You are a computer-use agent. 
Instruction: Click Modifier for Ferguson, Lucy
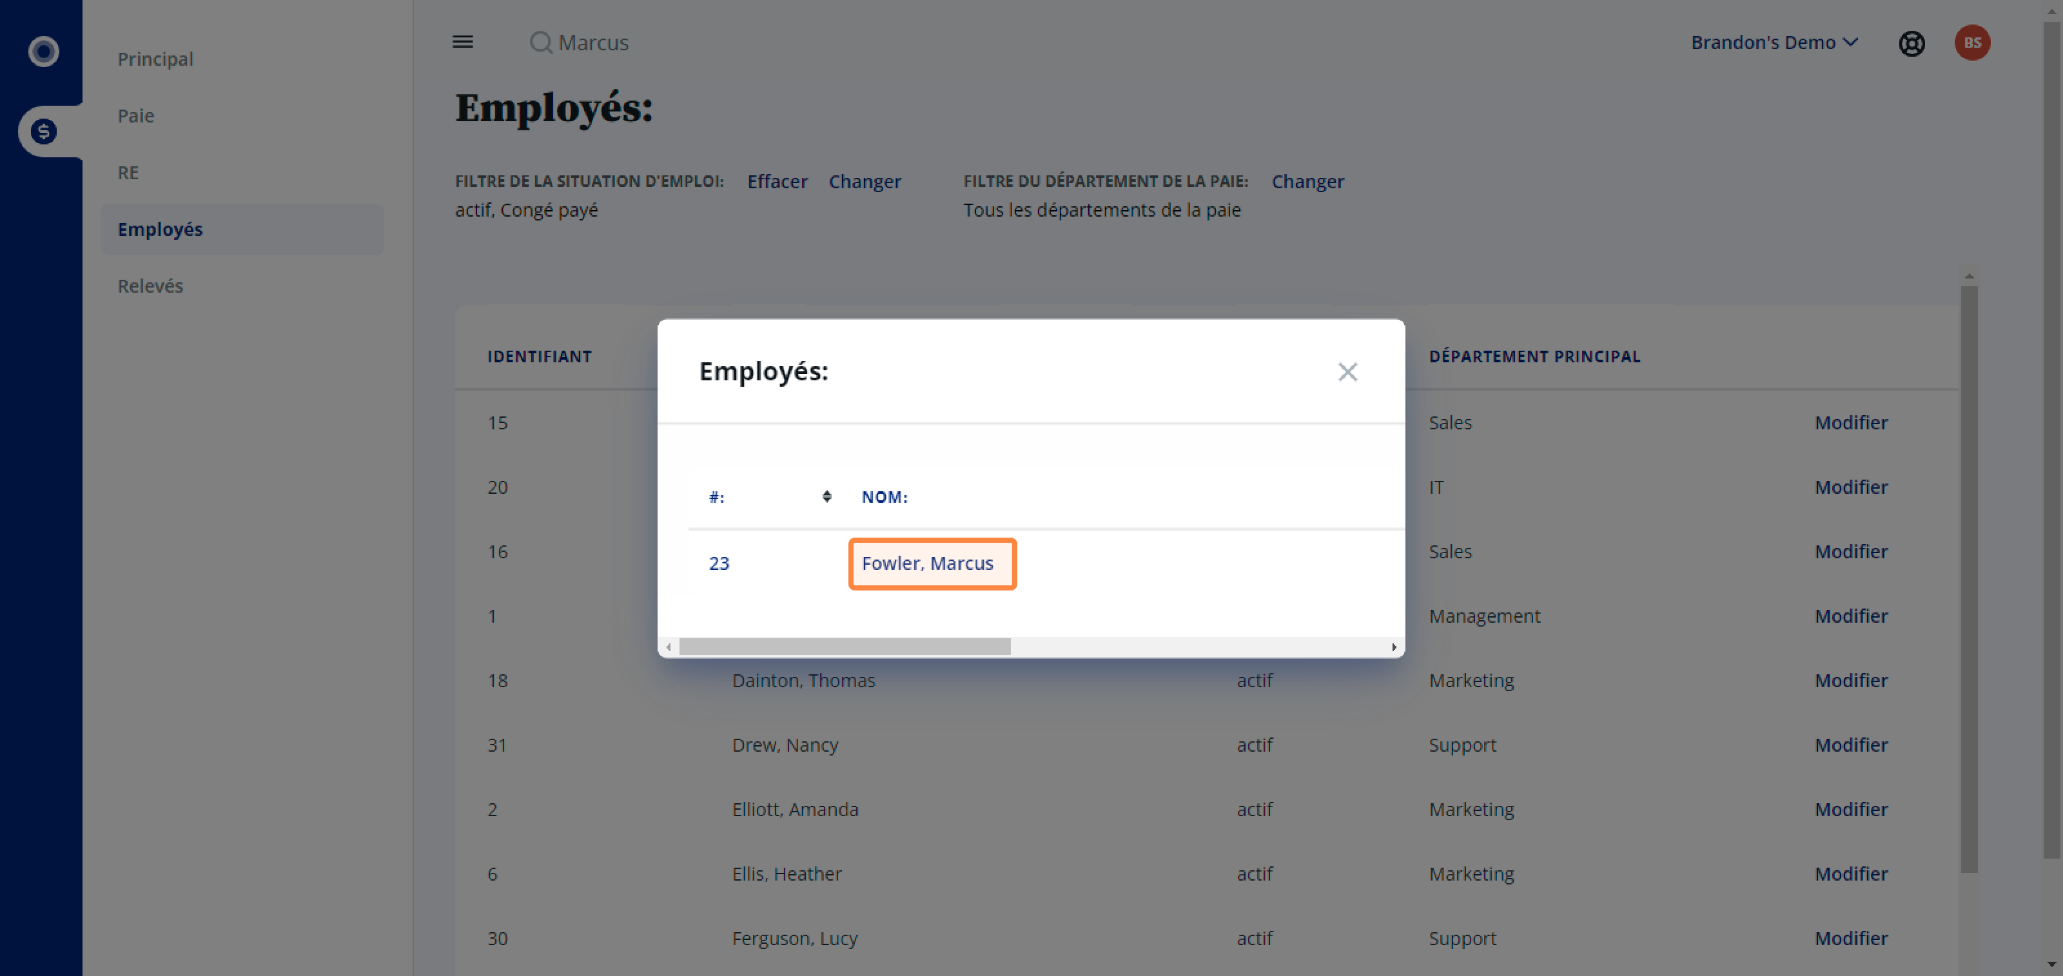coord(1851,939)
